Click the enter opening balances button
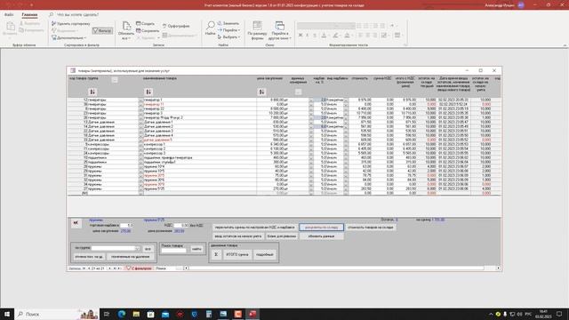 tap(238, 236)
